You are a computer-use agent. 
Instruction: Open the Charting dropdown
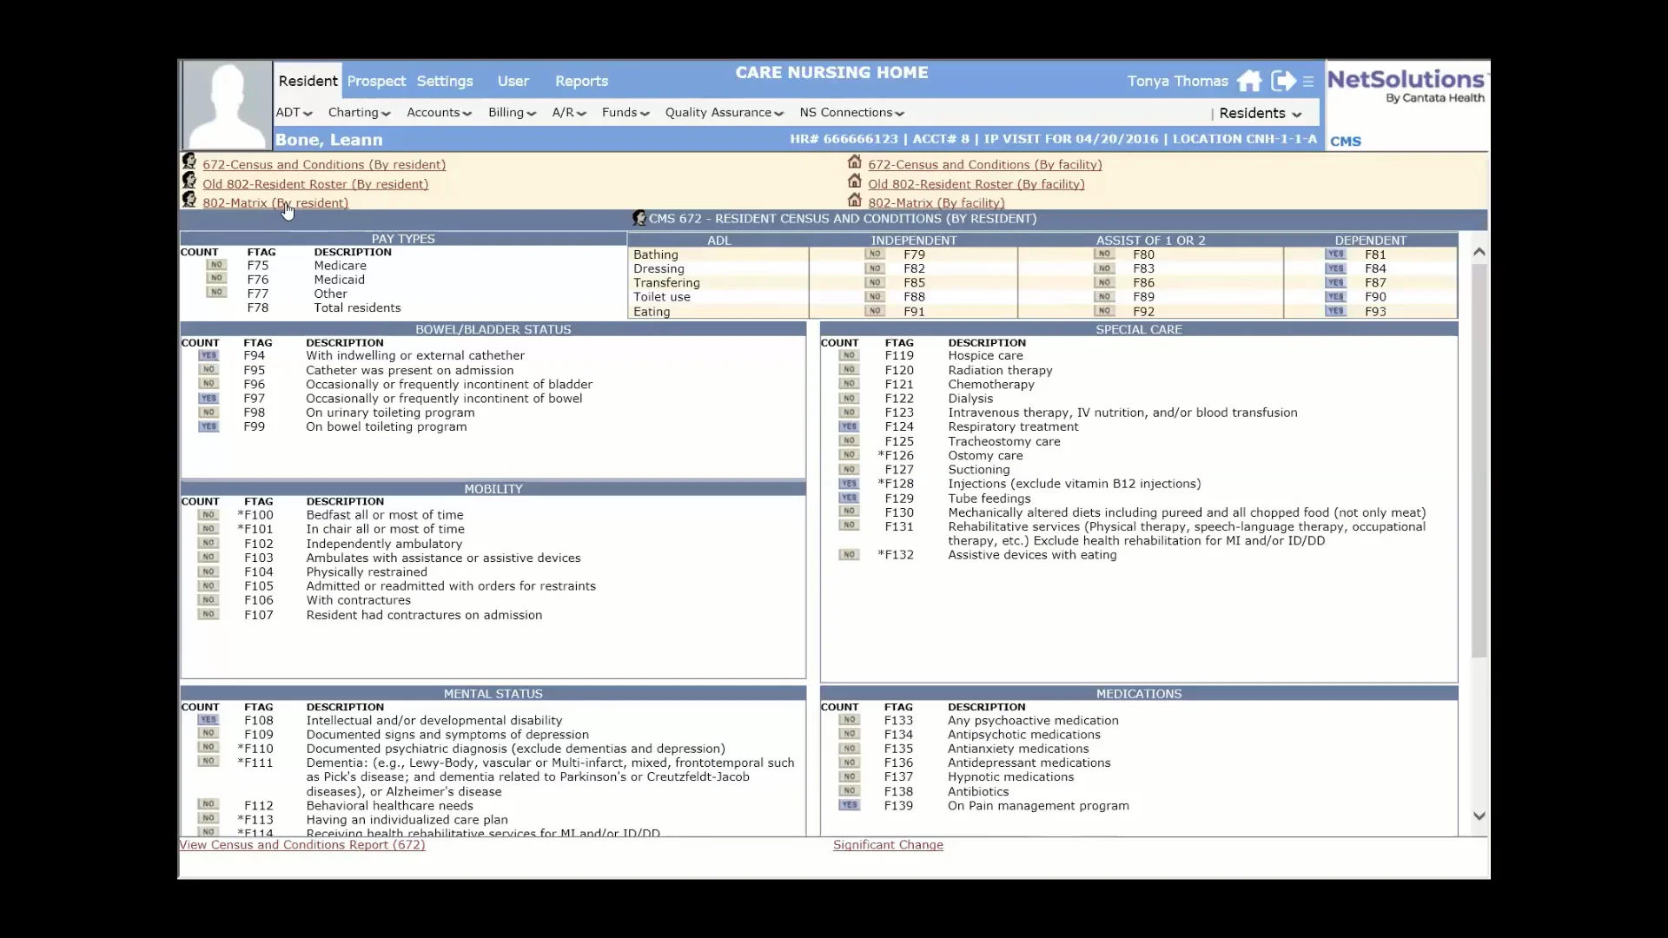358,112
